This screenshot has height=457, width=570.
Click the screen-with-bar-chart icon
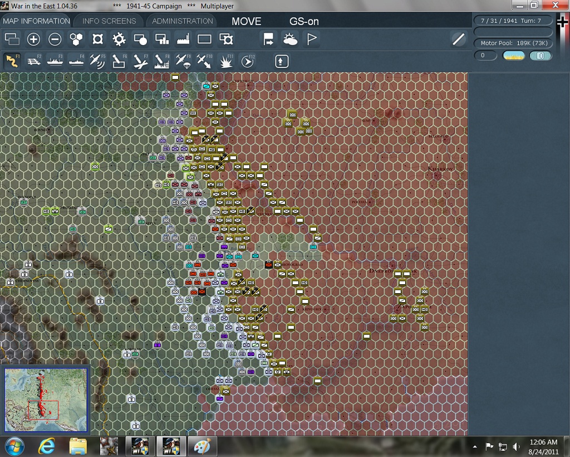[x=162, y=39]
